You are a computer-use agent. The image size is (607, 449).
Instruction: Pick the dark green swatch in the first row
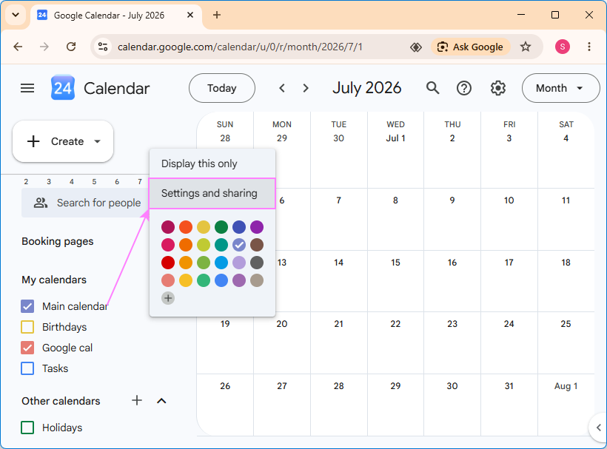click(x=221, y=227)
